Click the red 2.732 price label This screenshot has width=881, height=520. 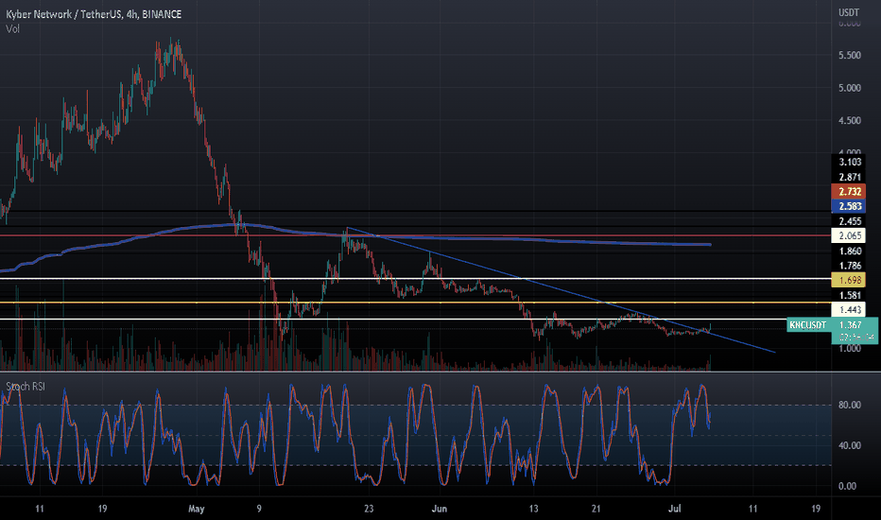click(x=849, y=192)
